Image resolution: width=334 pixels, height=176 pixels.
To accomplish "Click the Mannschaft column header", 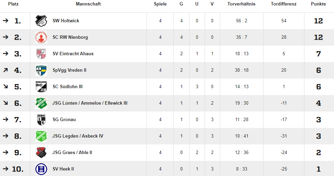I will (x=88, y=4).
